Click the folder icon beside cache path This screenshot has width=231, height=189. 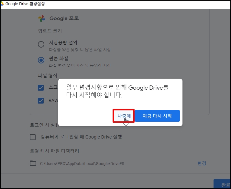pos(33,163)
